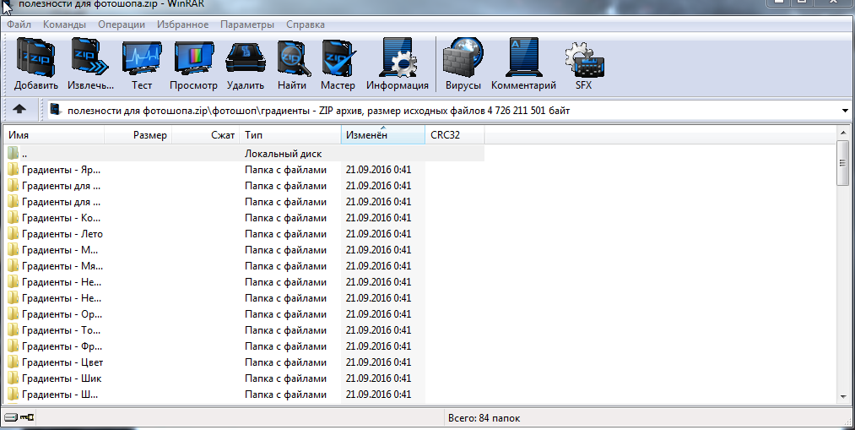Select the parent folder '..' icon
The height and width of the screenshot is (430, 855).
tap(14, 154)
